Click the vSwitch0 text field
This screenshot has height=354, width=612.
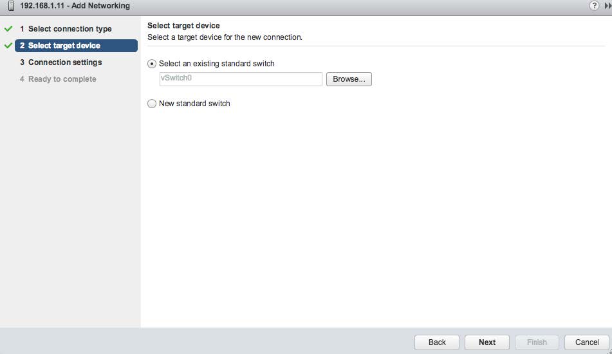click(x=241, y=79)
